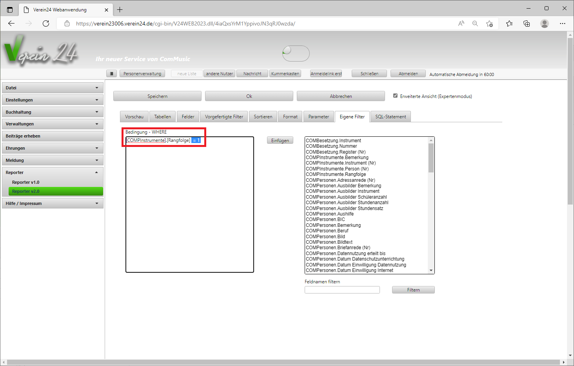574x366 pixels.
Task: Click the Feldnamen filtern input field
Action: pyautogui.click(x=342, y=290)
